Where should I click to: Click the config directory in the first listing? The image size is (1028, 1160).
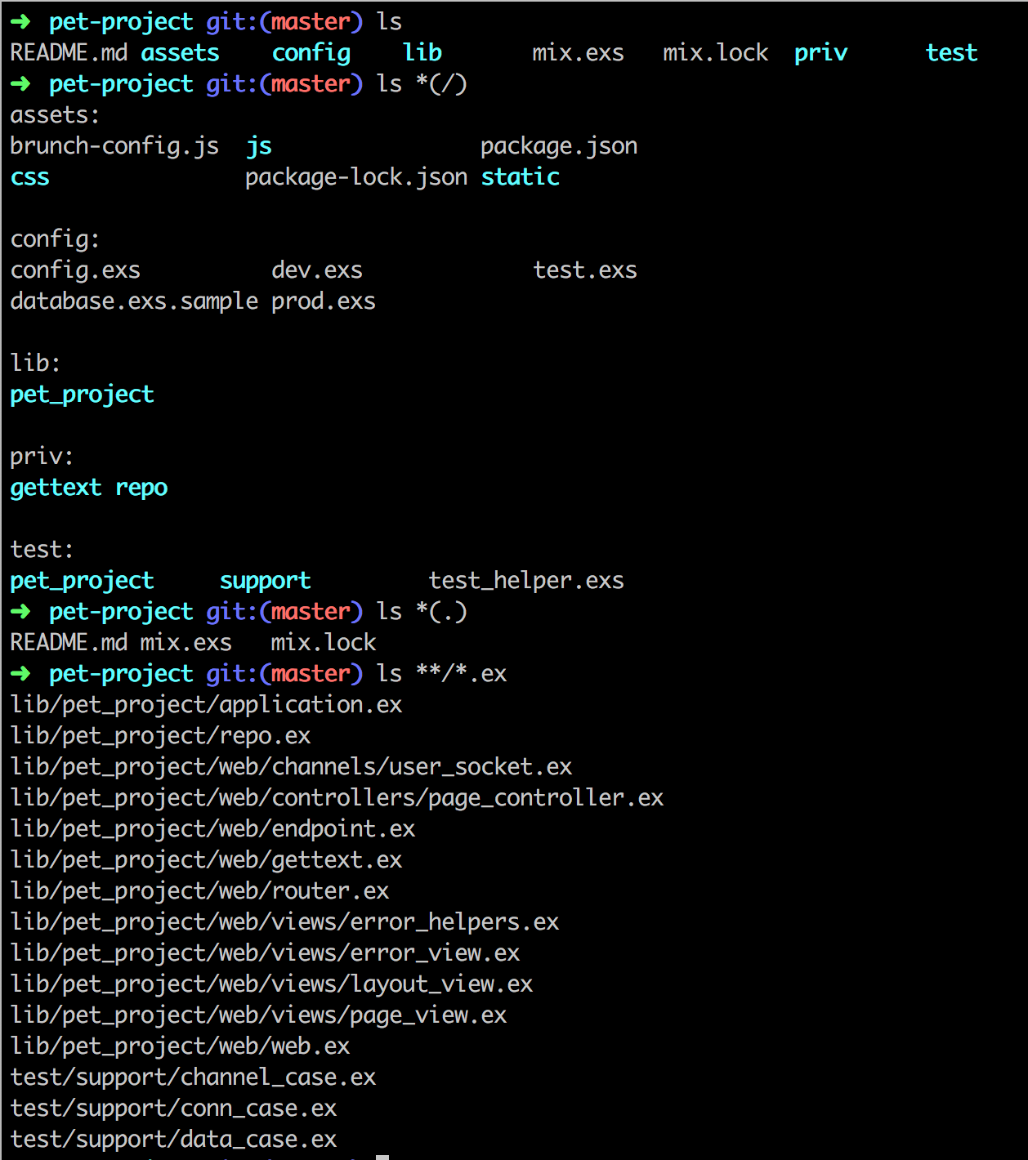tap(311, 52)
